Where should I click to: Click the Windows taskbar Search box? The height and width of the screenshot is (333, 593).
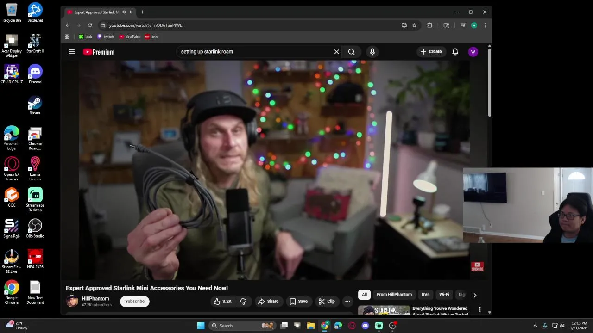(242, 326)
